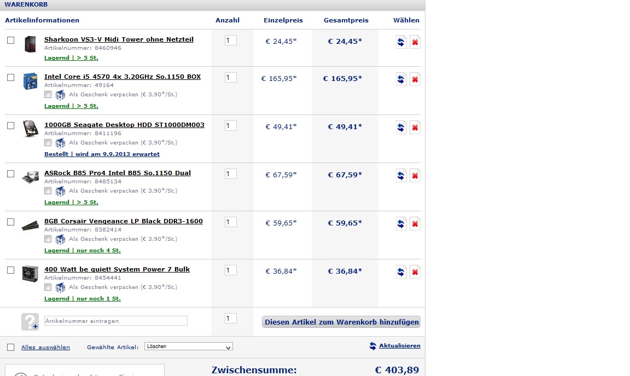Viewport: 630px width, 376px height.
Task: Click quantity field for Sharkoon VS3-V
Action: tap(231, 40)
